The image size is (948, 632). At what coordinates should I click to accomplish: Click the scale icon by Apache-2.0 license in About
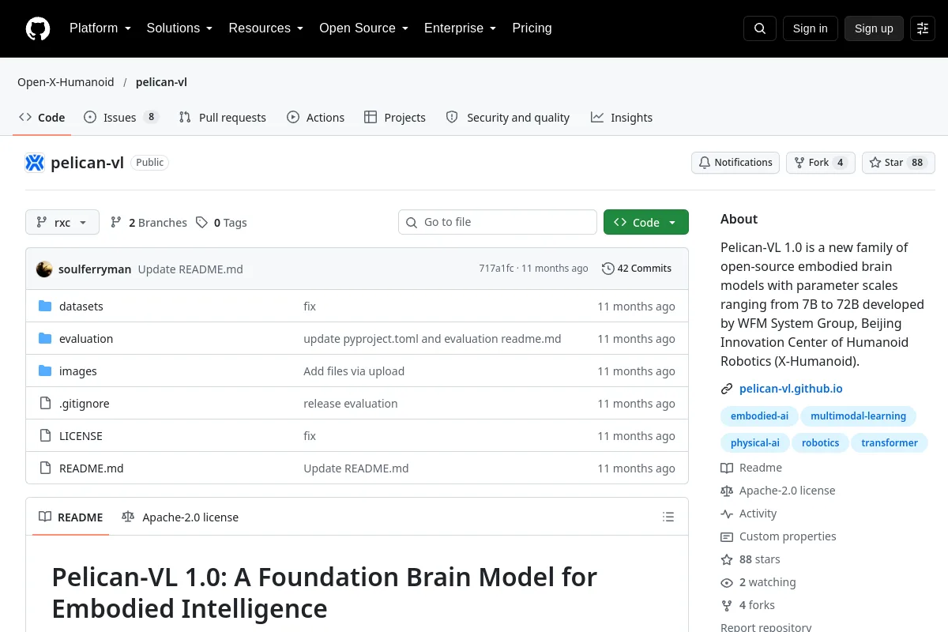pyautogui.click(x=727, y=491)
